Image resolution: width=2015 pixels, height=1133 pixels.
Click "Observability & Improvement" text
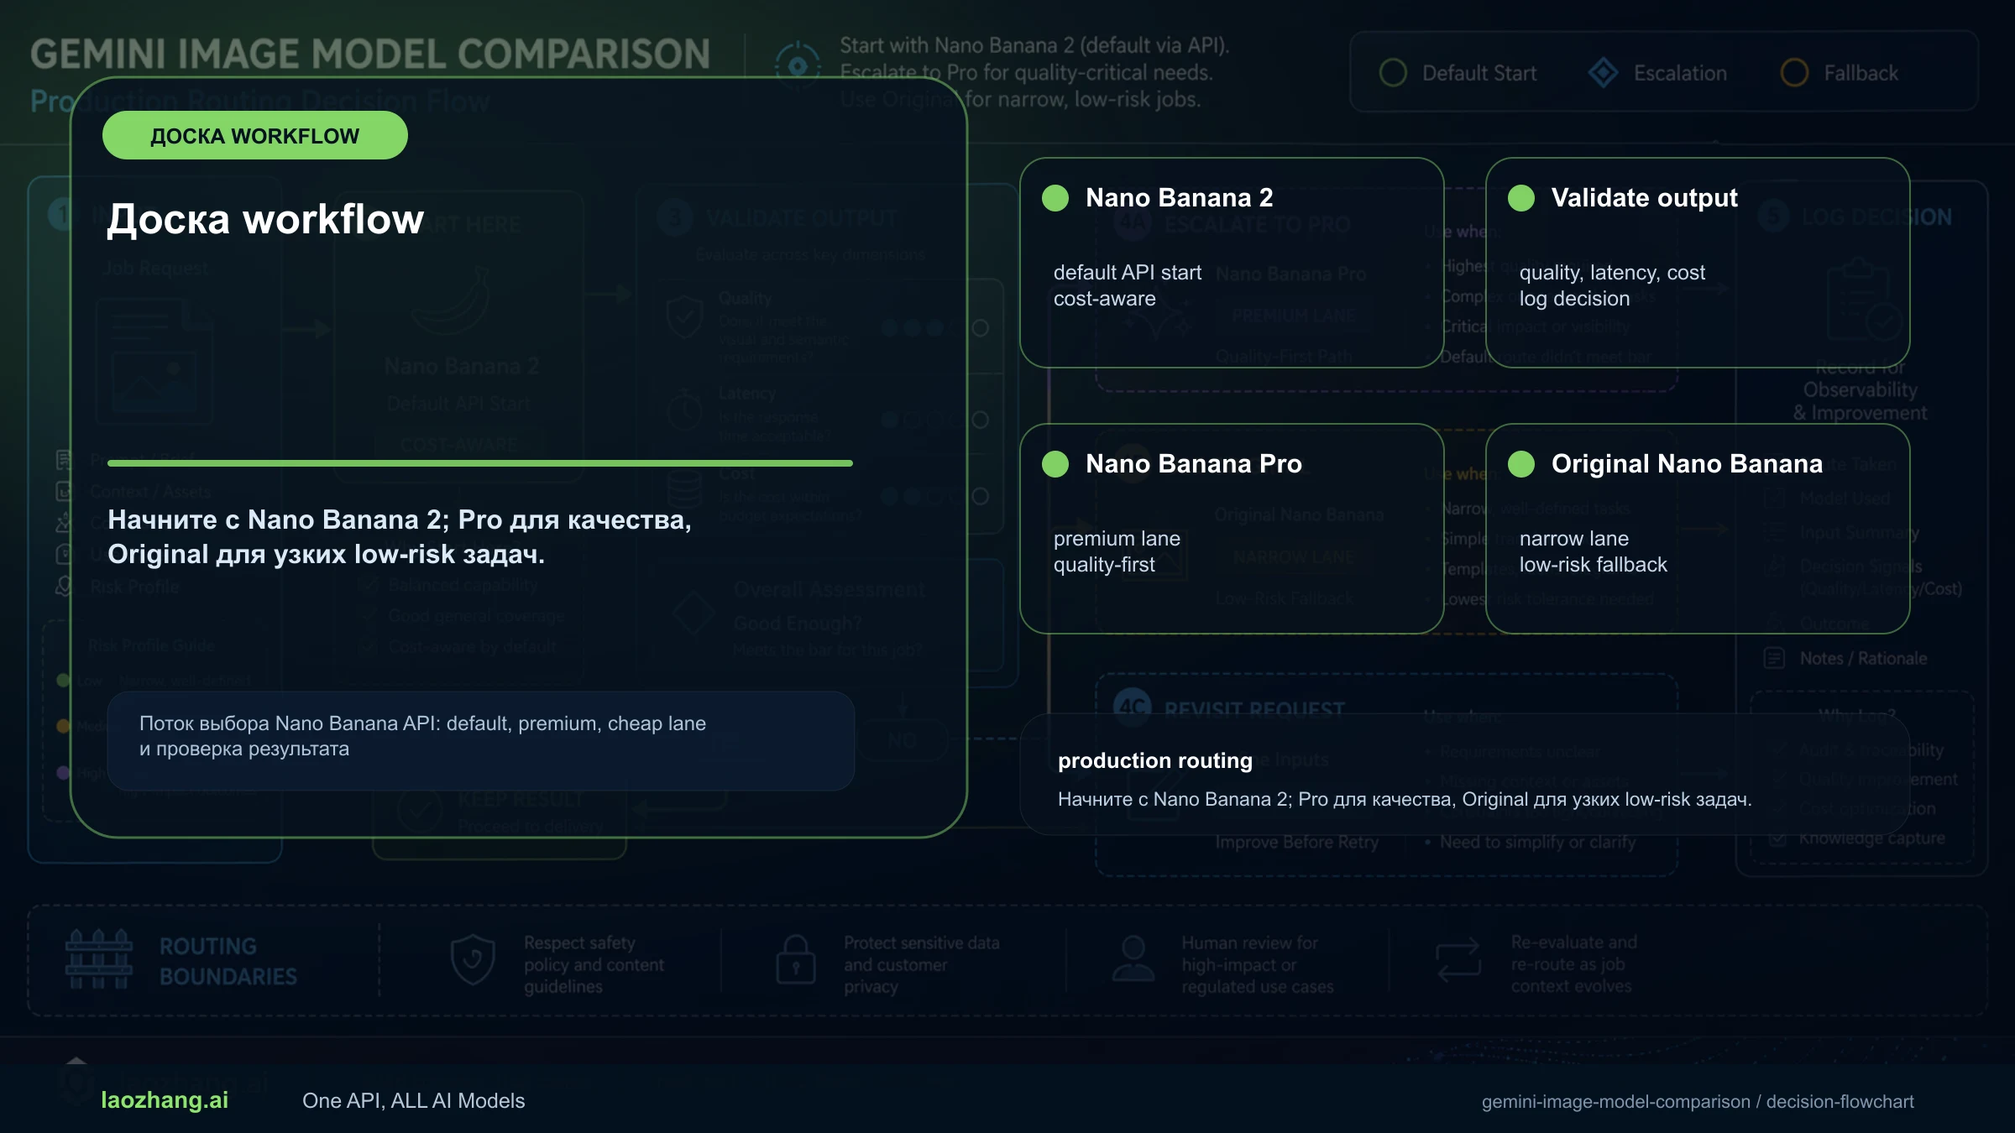1860,401
